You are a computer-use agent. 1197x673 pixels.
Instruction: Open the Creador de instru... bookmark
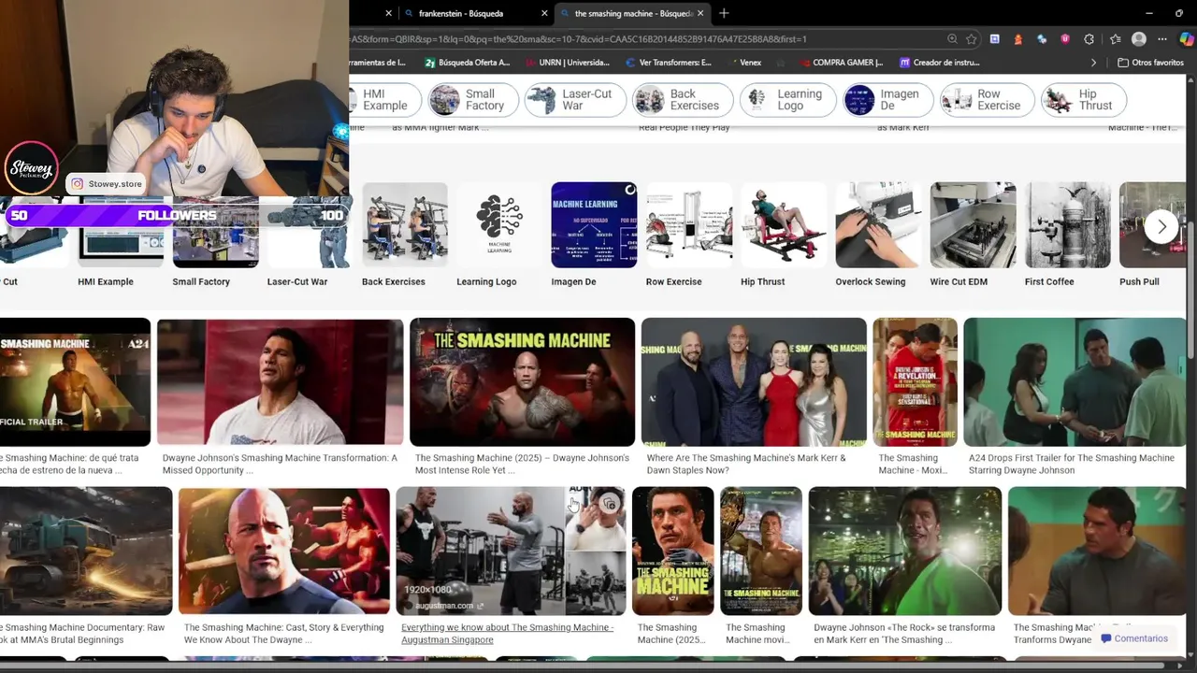(x=940, y=63)
